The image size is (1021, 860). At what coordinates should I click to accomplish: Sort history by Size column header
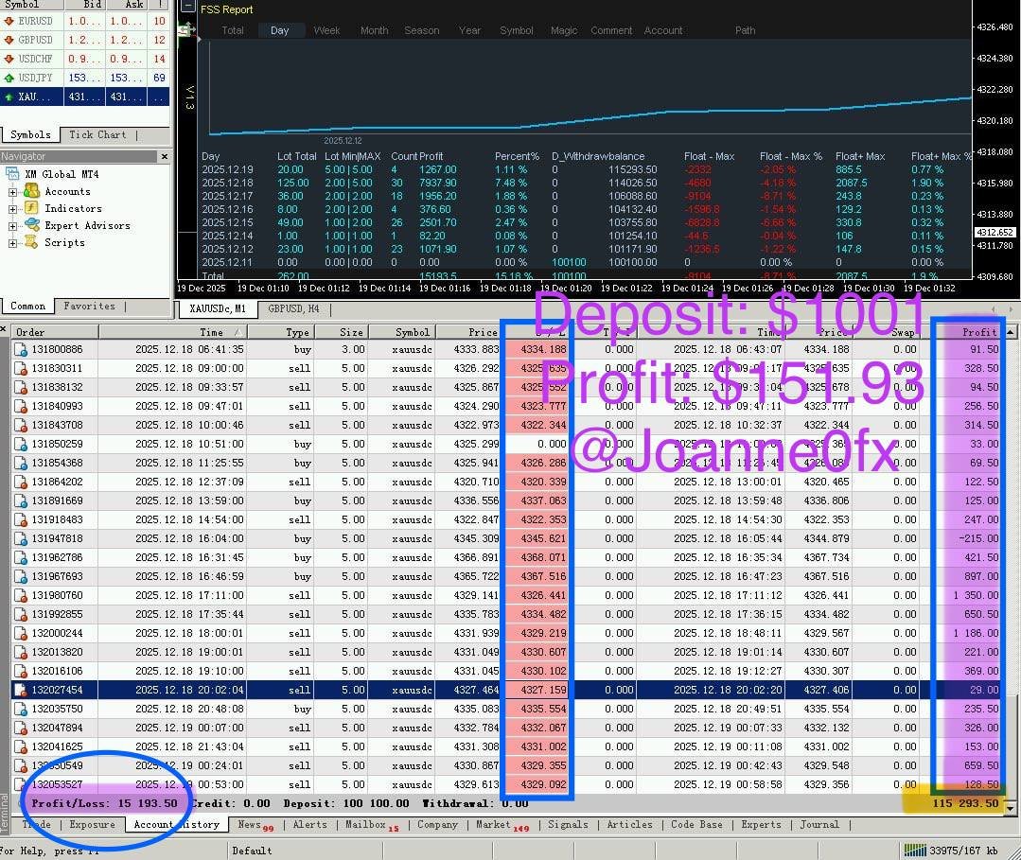pyautogui.click(x=342, y=332)
